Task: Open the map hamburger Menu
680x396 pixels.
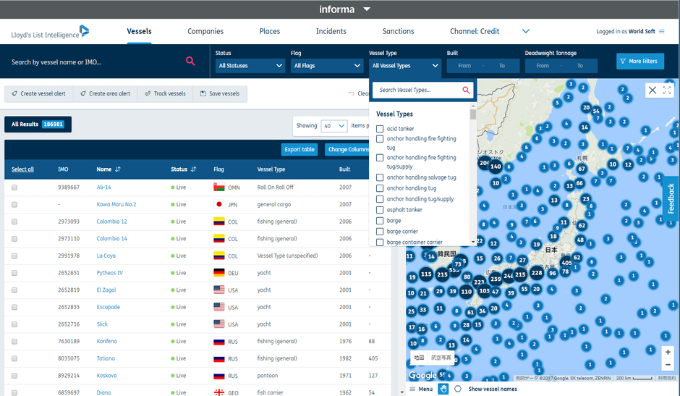Action: pos(421,389)
